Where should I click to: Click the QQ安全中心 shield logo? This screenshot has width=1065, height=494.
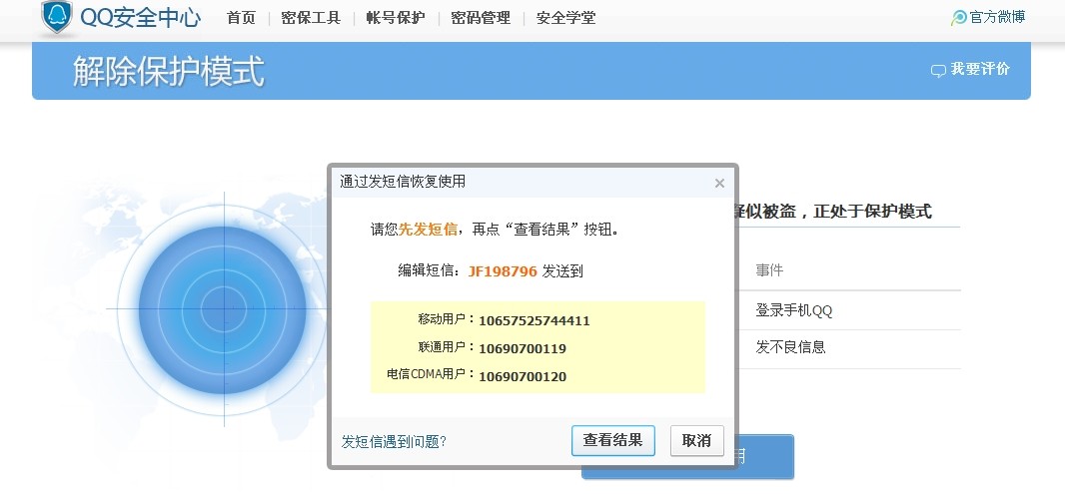56,17
